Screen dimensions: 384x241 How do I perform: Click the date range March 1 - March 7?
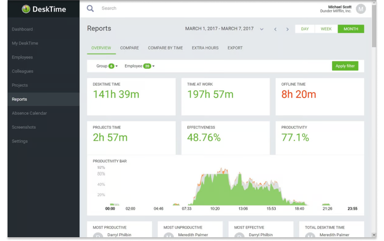click(x=219, y=29)
